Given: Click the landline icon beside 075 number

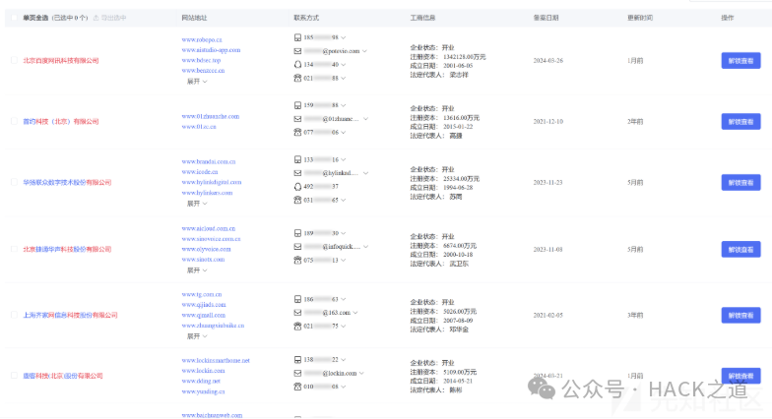Looking at the screenshot, I should (297, 260).
